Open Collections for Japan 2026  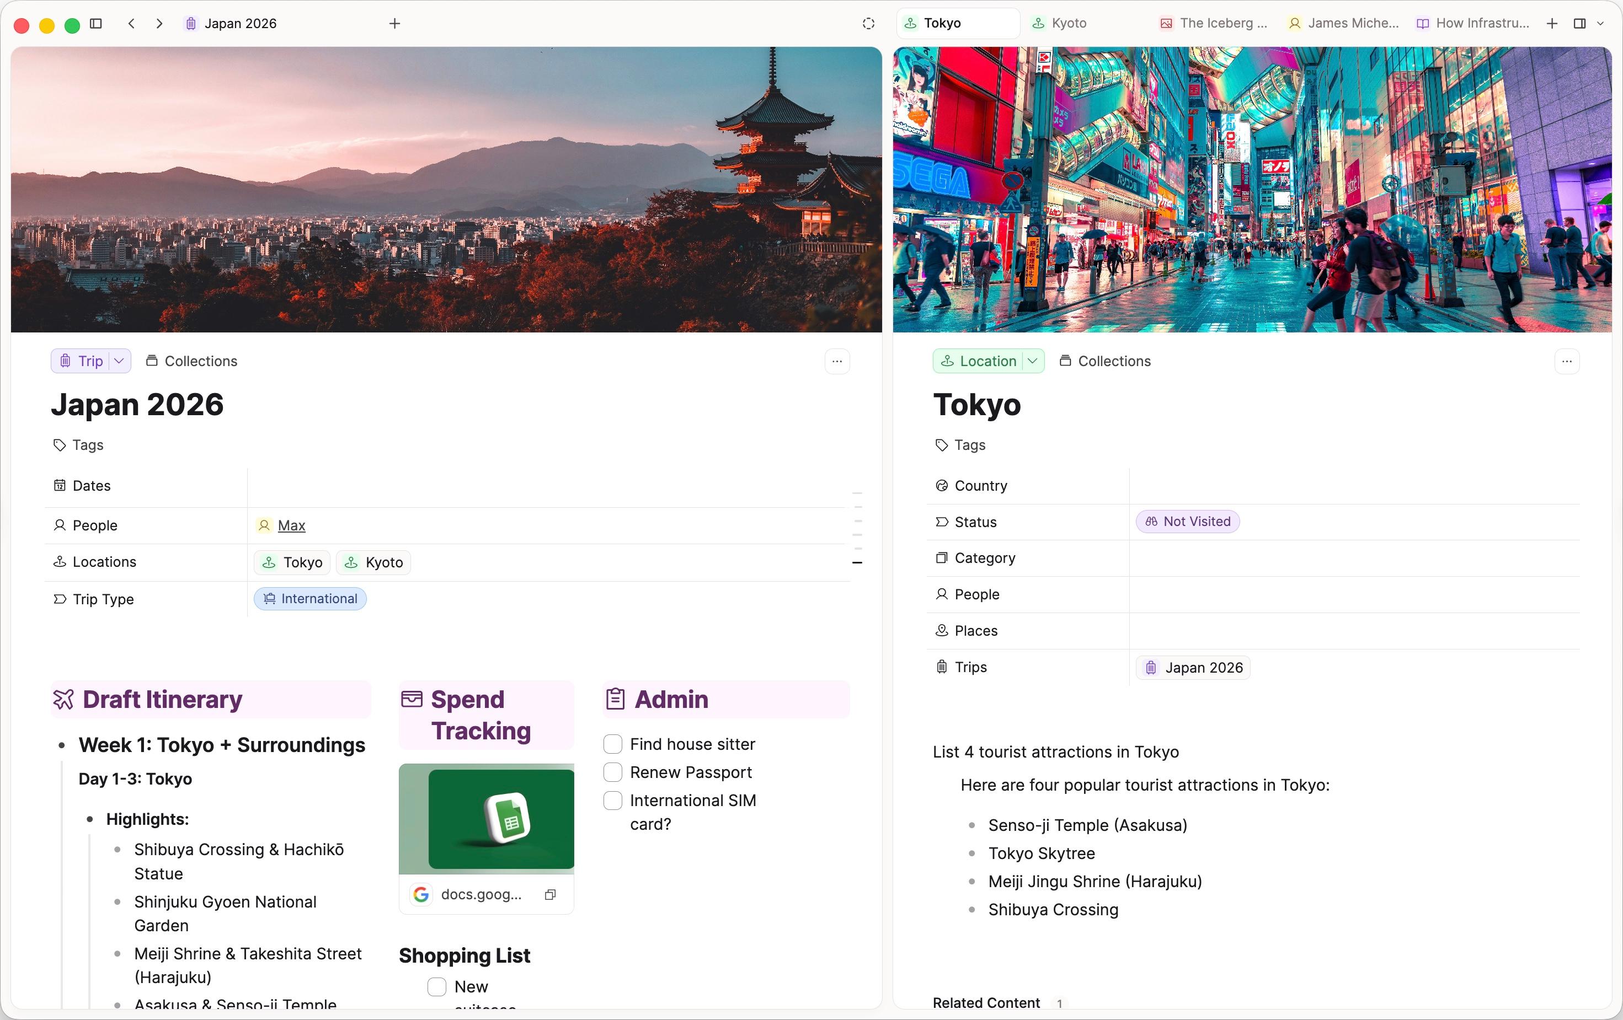point(192,361)
